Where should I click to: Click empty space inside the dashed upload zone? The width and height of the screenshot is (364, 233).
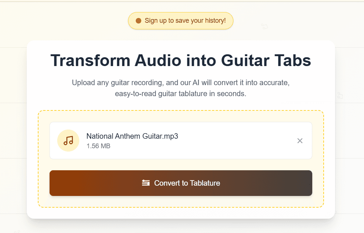(181, 201)
